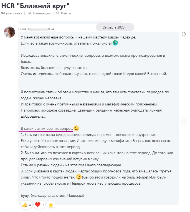The height and width of the screenshot is (212, 190).
Task: Open the reaction picker smiley beside the message
Action: click(184, 34)
